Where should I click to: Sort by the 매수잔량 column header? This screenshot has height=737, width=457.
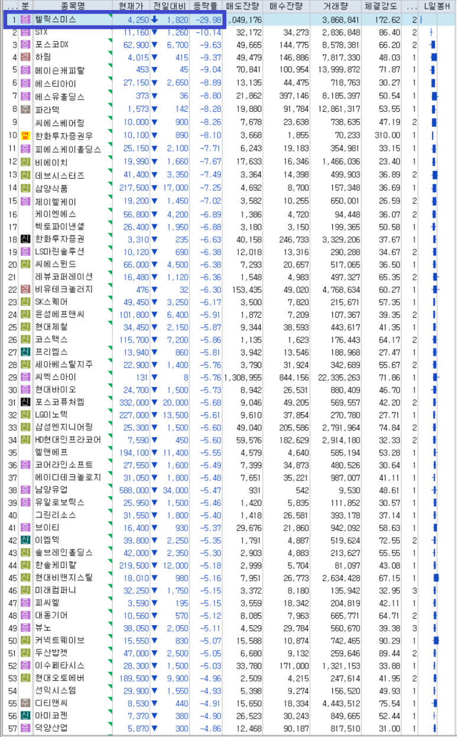(x=286, y=6)
